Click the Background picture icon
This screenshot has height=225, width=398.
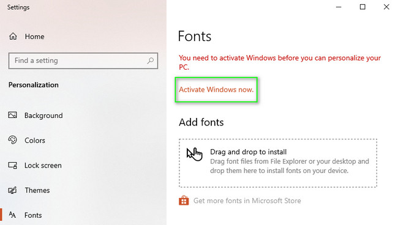pos(12,116)
